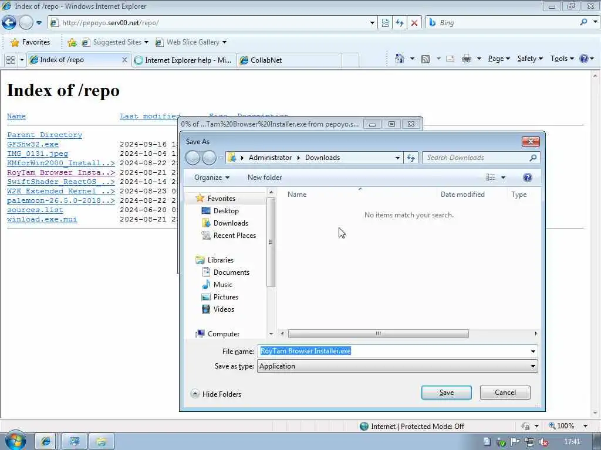This screenshot has width=601, height=450.
Task: Open the Tools menu
Action: pos(562,59)
